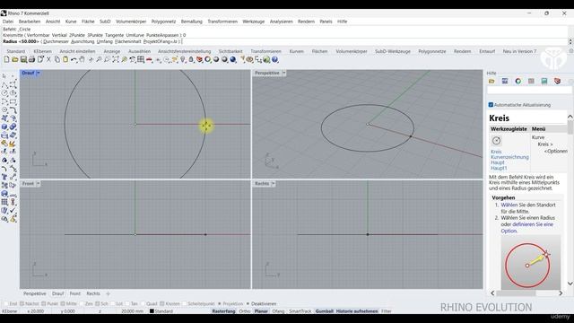Click the black Standard layer color swatch
The width and height of the screenshot is (574, 323).
coord(152,311)
